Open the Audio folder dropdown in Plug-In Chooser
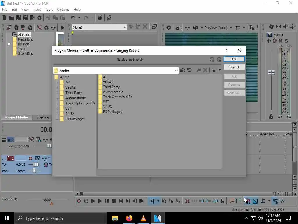The width and height of the screenshot is (298, 224). point(176,71)
